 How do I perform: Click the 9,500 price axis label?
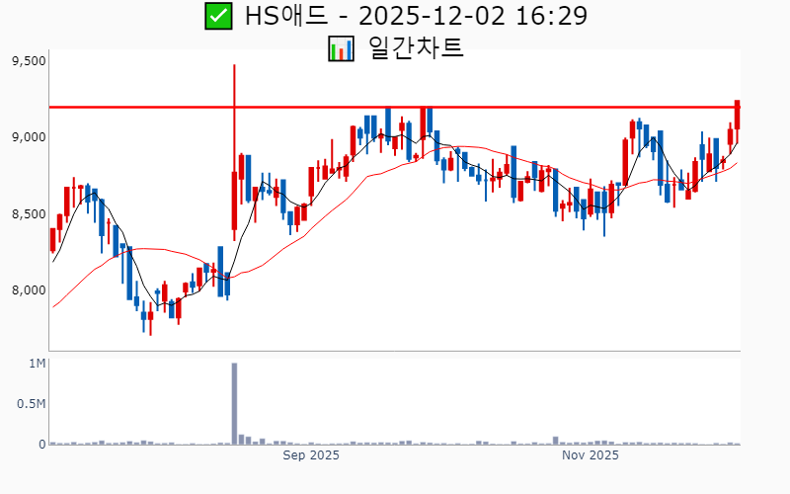click(x=29, y=60)
